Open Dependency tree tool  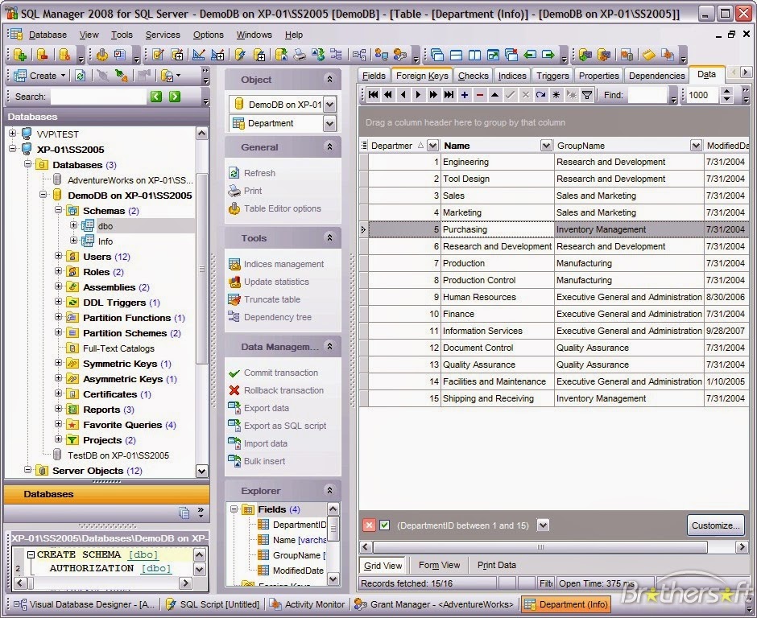click(x=277, y=317)
